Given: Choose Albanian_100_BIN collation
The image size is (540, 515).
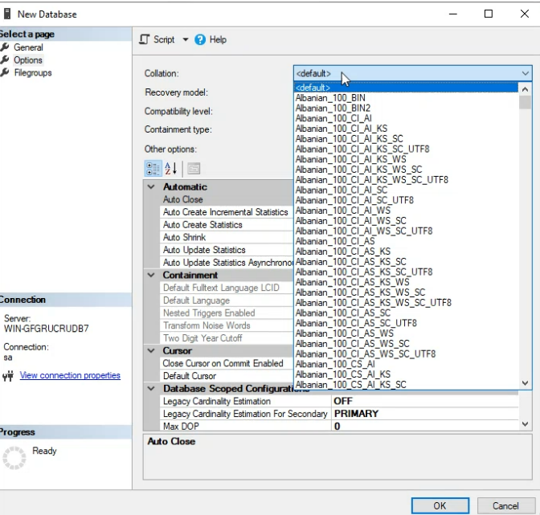Looking at the screenshot, I should [406, 98].
